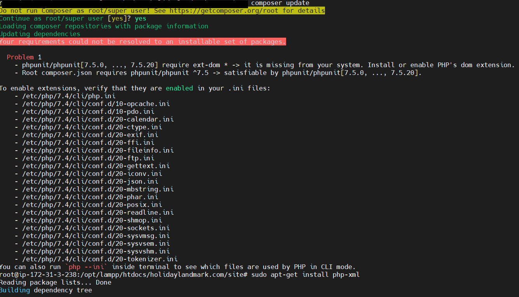Click the 20-tokenizer.ini file path
Viewport: 519px width, 297px height.
point(100,259)
